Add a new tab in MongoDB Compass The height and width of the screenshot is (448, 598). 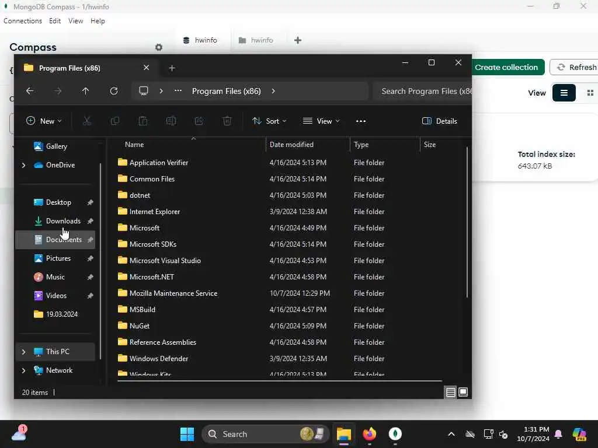(298, 40)
